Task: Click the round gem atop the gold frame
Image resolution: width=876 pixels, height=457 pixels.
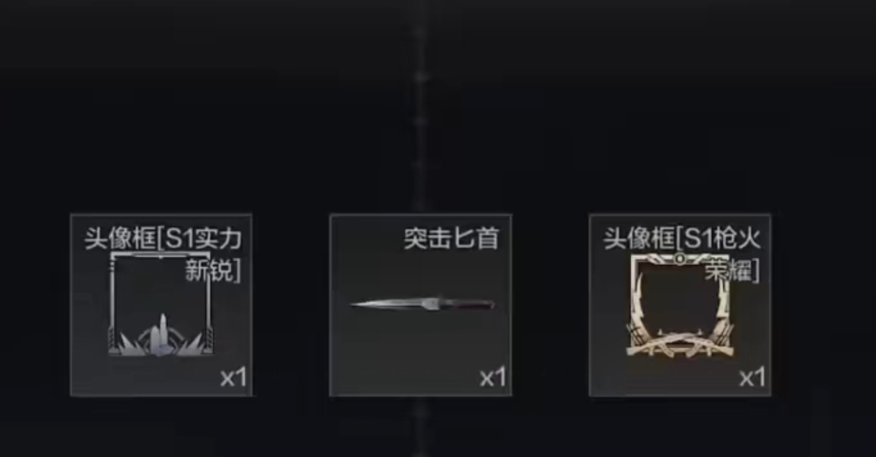Action: [680, 259]
